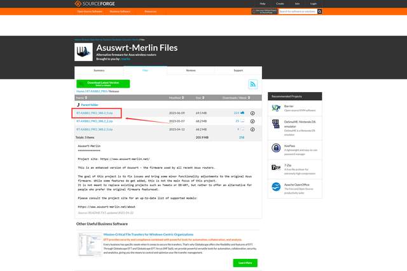Screen dimensions: 407x271
Task: Click the Login link in header
Action: click(x=314, y=4)
